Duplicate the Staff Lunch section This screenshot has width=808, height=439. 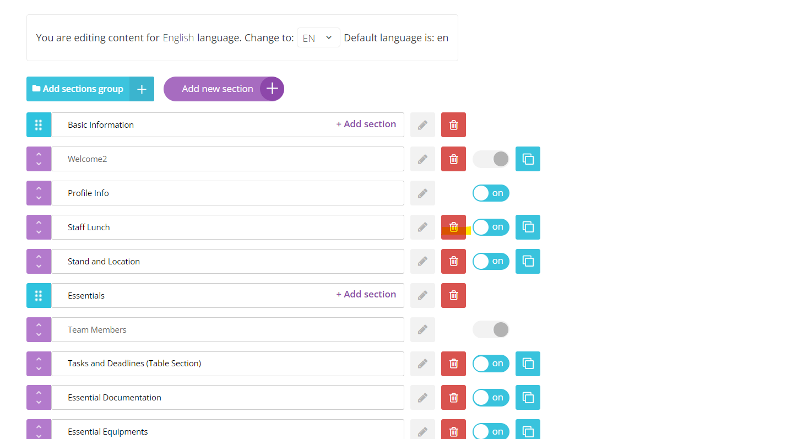[x=528, y=227]
